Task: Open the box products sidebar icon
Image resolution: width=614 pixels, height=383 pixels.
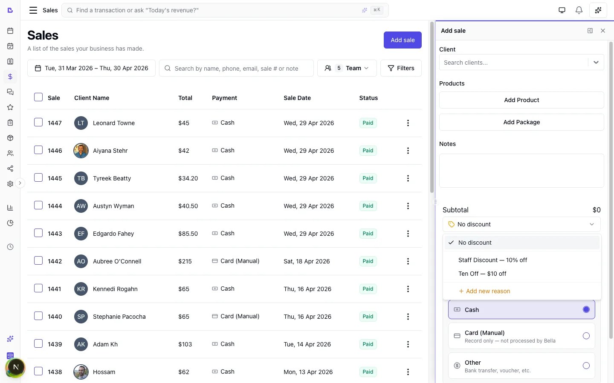Action: [x=10, y=138]
